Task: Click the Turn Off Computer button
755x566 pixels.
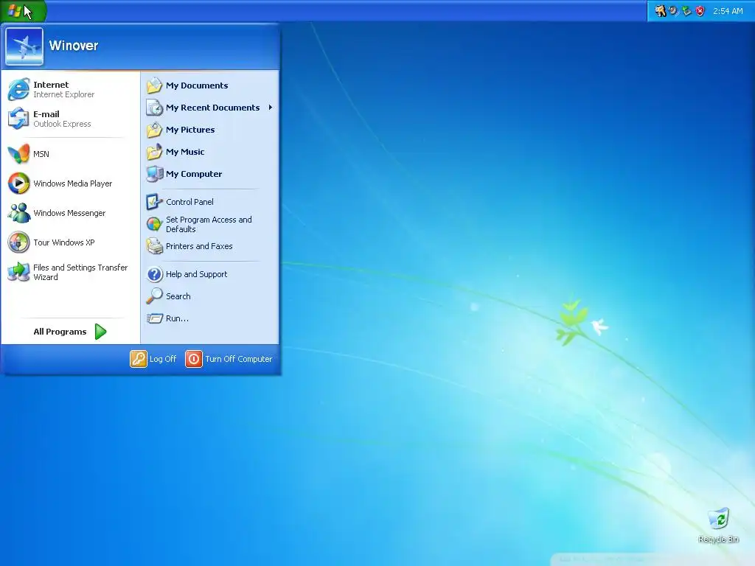Action: point(229,359)
